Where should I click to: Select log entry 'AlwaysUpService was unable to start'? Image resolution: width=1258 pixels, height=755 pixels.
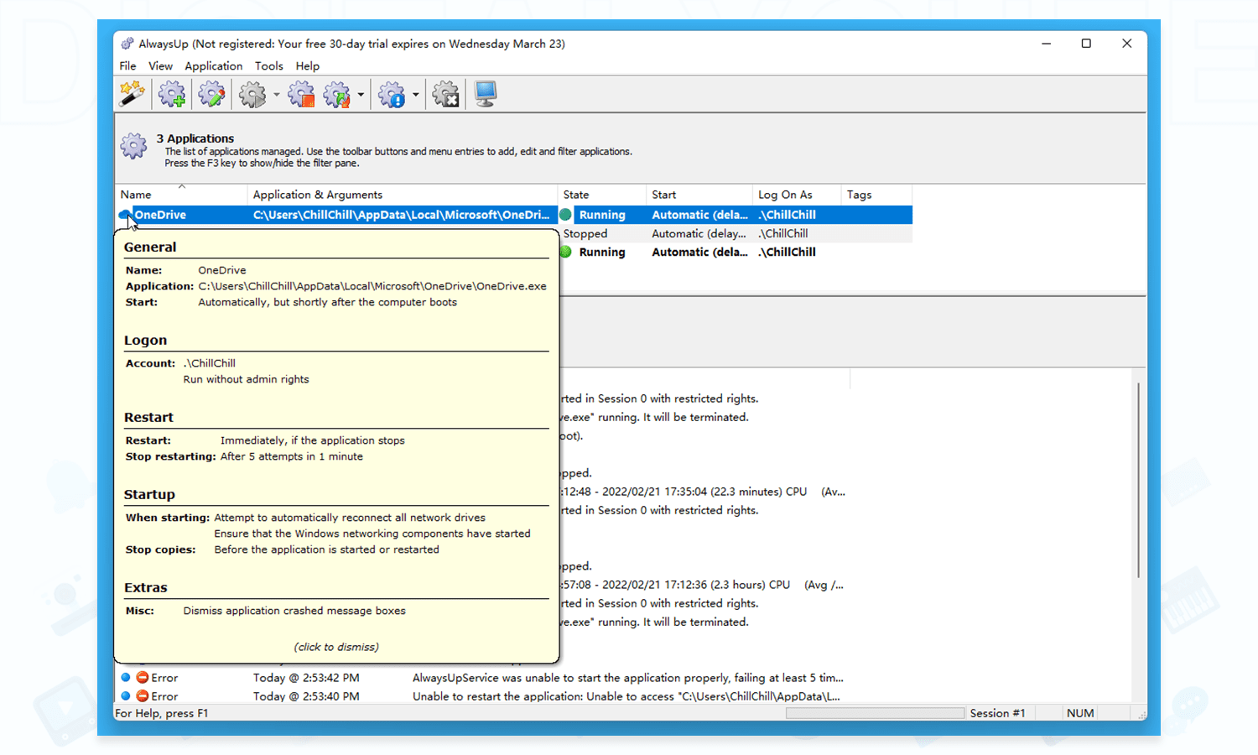[x=628, y=678]
